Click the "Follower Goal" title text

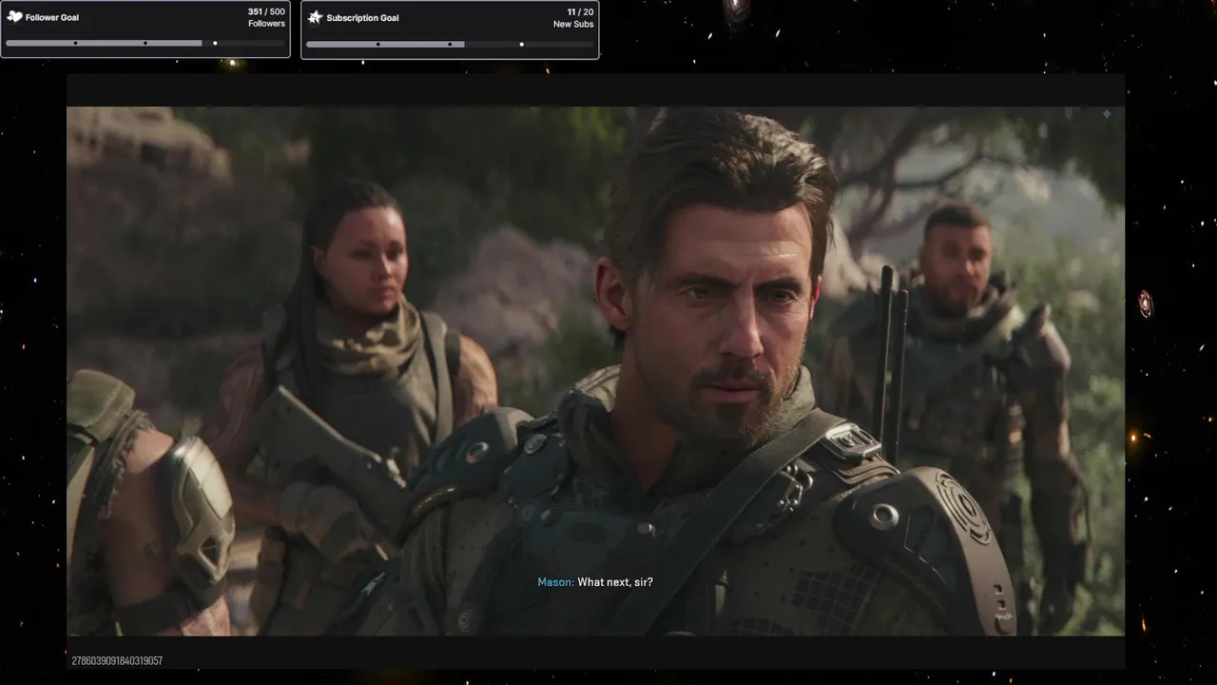[x=52, y=17]
